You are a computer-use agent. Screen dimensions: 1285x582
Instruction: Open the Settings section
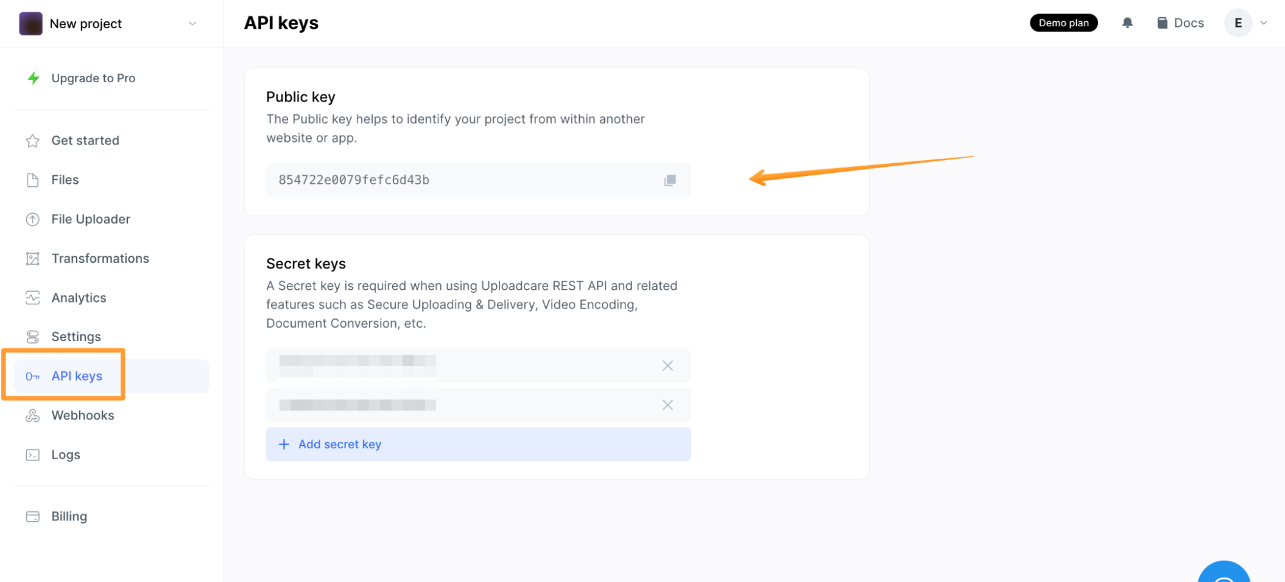click(76, 336)
